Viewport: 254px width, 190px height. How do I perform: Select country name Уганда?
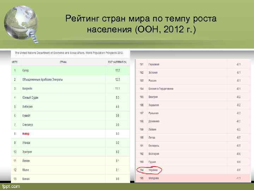(x=26, y=143)
